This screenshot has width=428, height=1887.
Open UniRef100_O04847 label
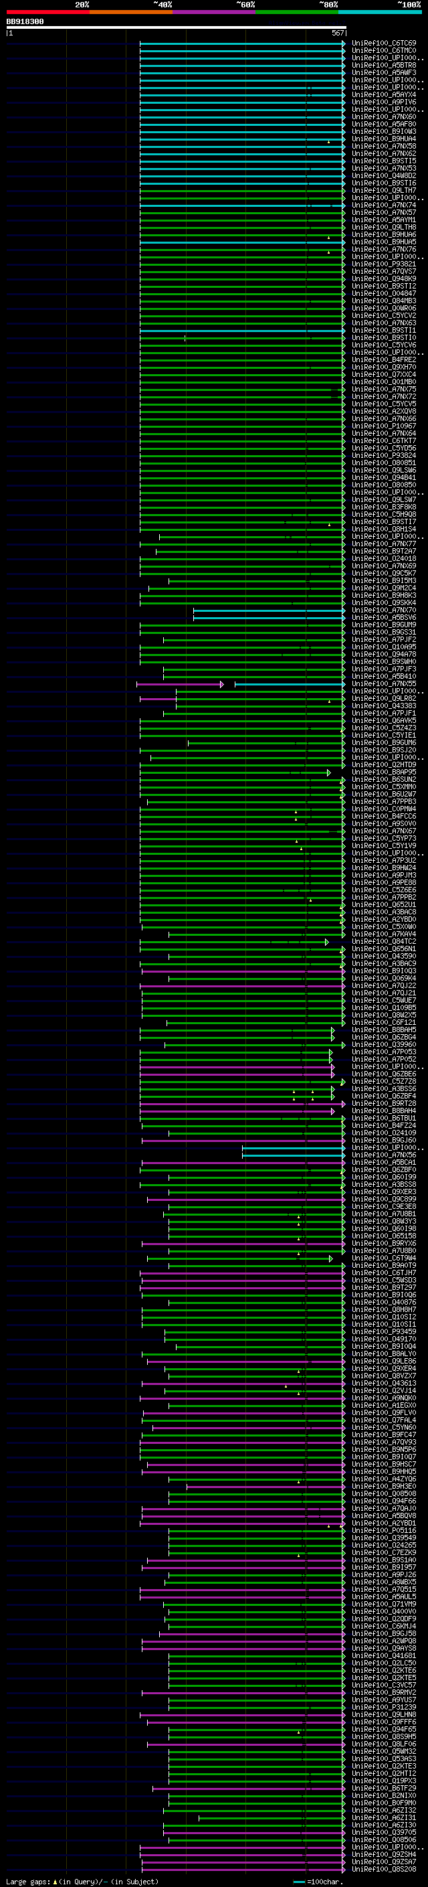point(384,294)
